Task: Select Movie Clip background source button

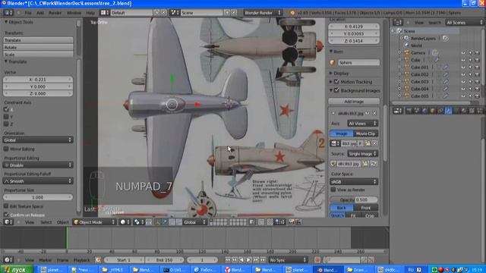Action: (x=366, y=133)
